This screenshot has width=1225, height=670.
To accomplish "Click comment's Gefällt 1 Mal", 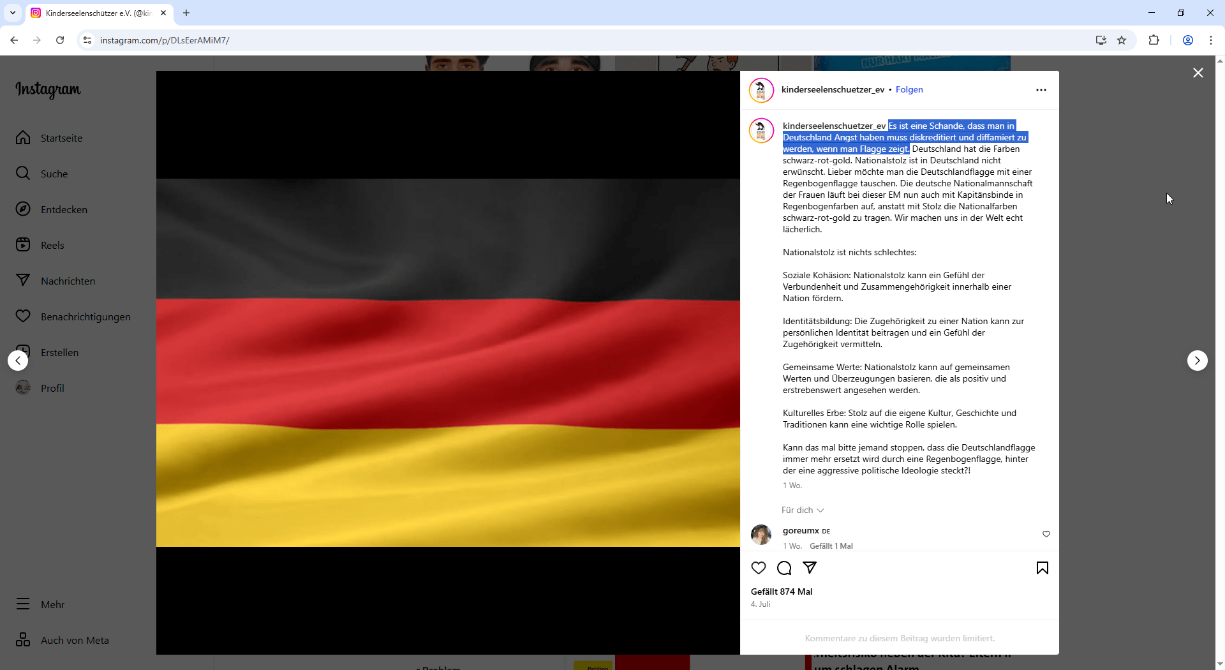I will tap(831, 546).
